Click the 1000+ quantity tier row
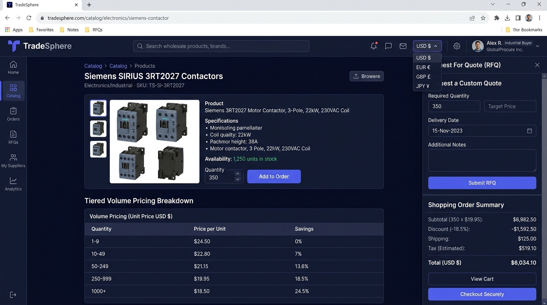The width and height of the screenshot is (547, 305). point(234,291)
